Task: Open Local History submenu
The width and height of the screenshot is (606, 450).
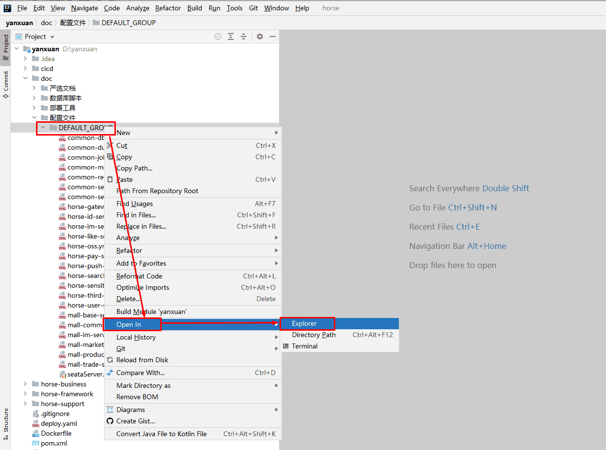Action: coord(192,337)
